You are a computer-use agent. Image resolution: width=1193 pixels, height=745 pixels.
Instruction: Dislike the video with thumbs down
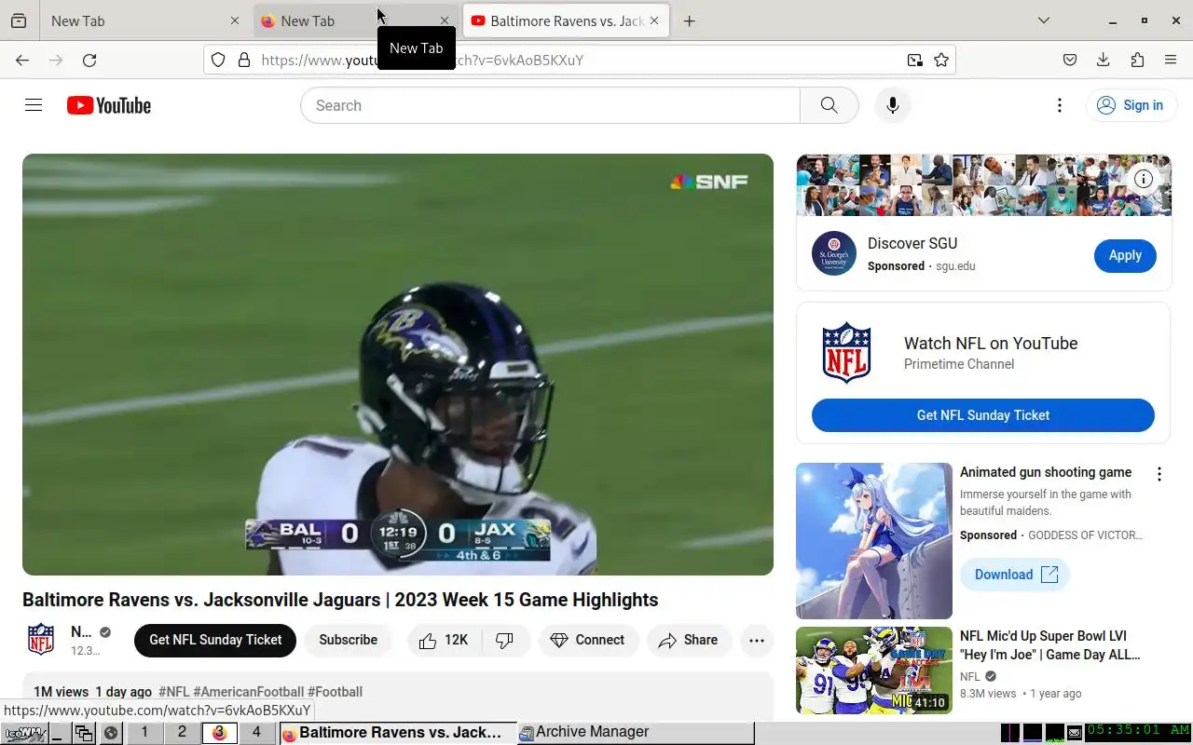point(505,640)
